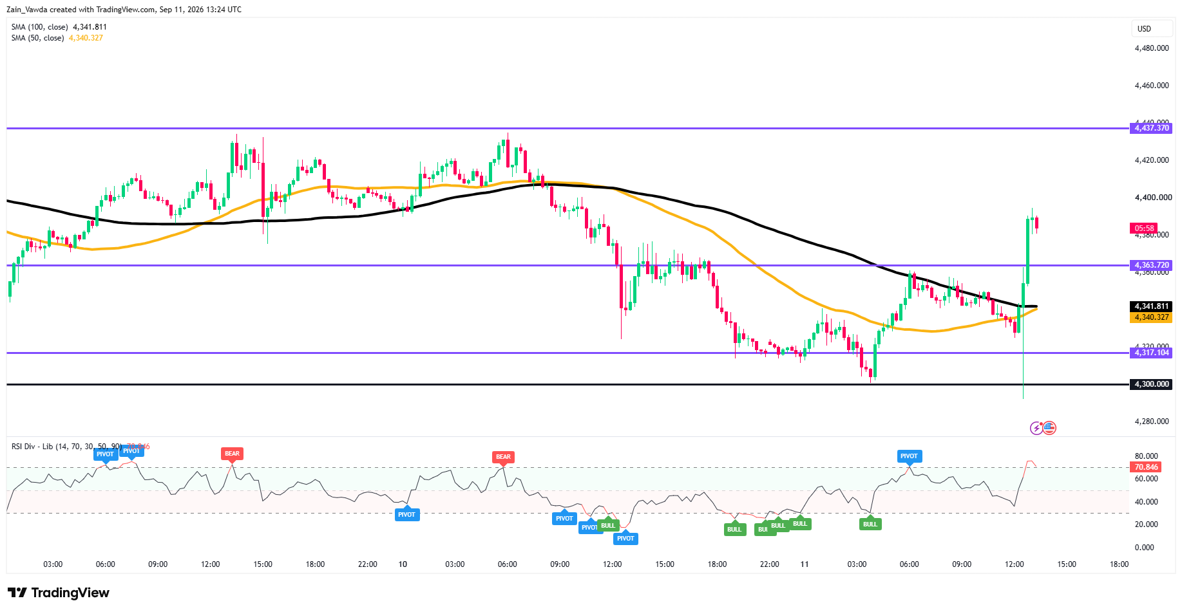
Task: Click the 4,437.370 purple price label
Action: [1152, 128]
